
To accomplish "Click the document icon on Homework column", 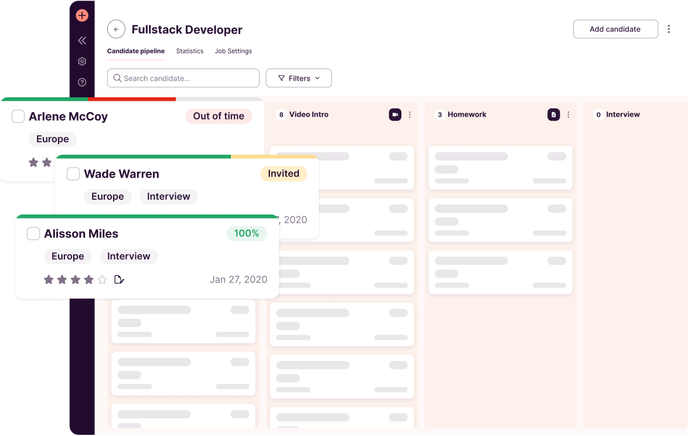I will pyautogui.click(x=553, y=114).
